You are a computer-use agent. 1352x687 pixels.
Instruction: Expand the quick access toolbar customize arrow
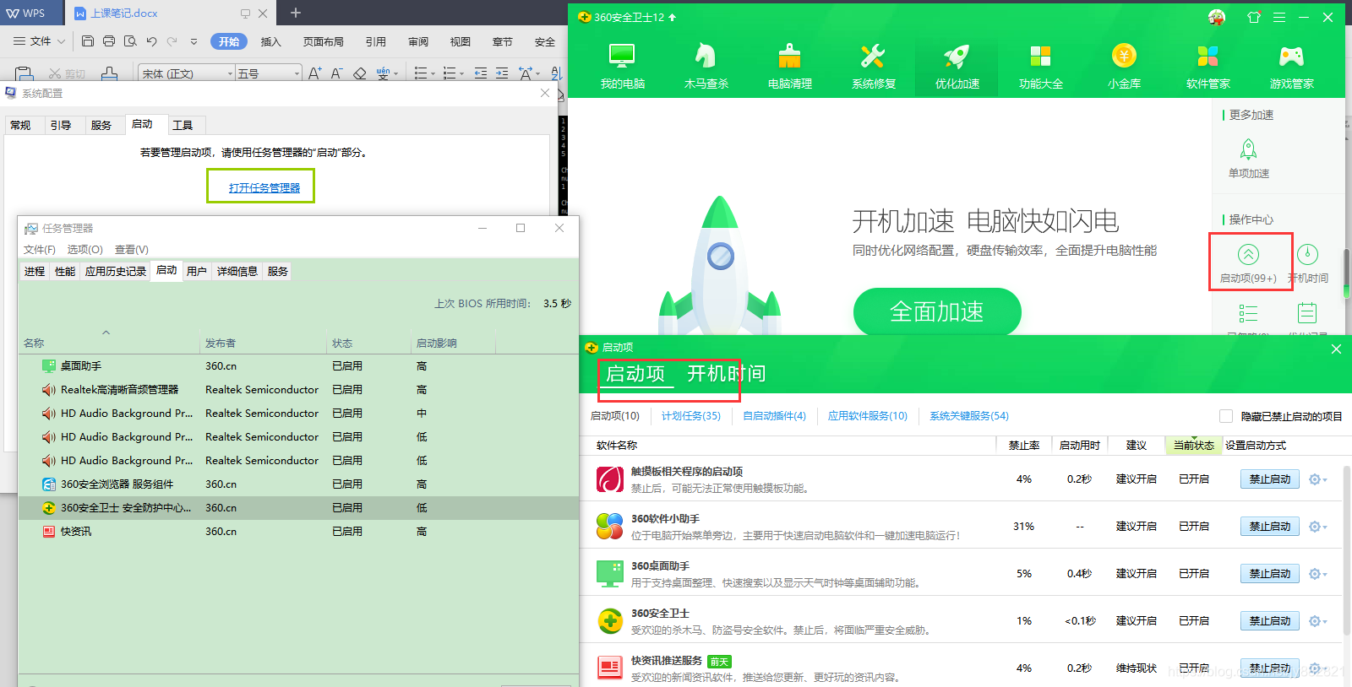tap(194, 41)
